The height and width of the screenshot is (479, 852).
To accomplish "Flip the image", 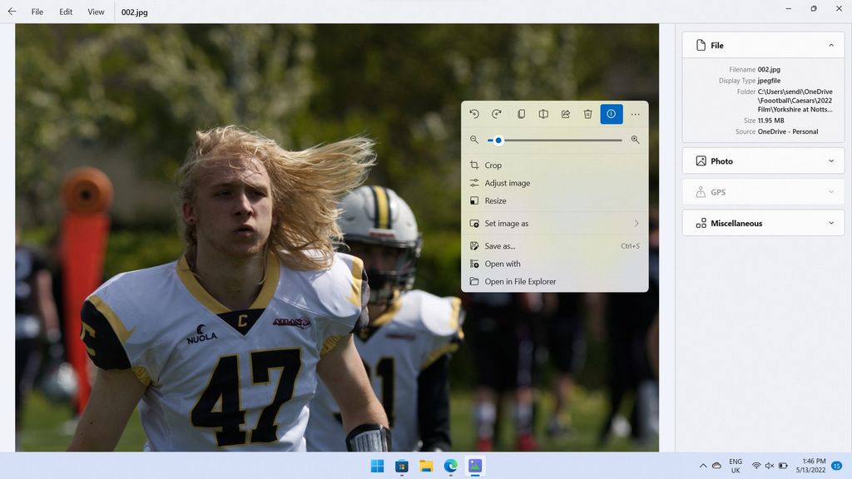I will (542, 114).
